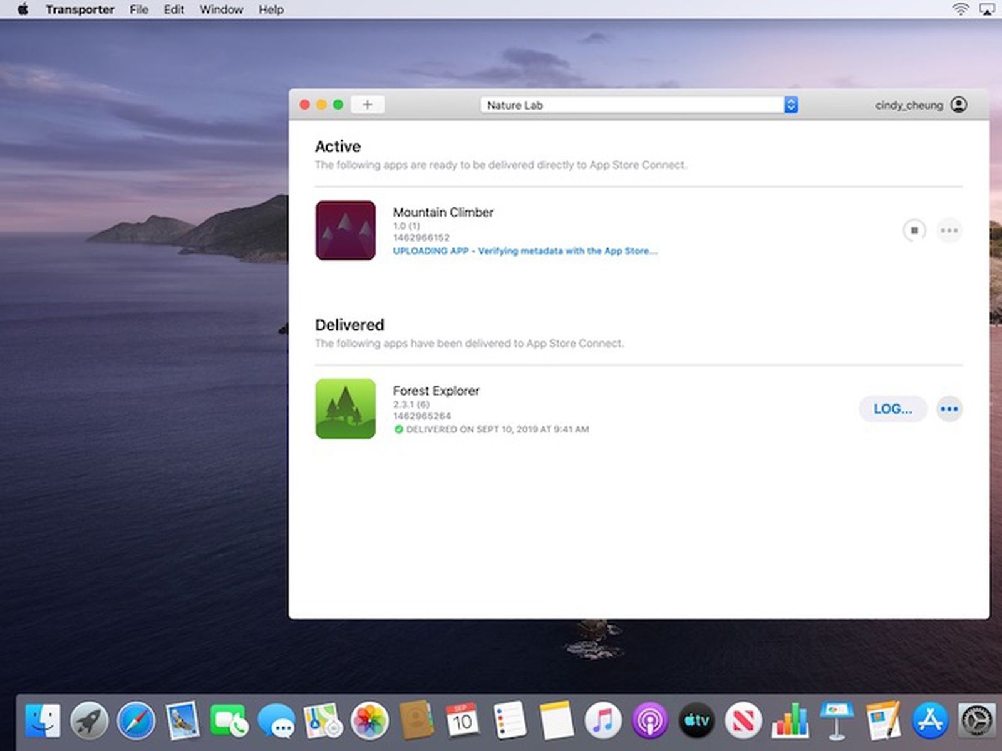The width and height of the screenshot is (1002, 751).
Task: Click the Apple ID 1462966152 text
Action: pyautogui.click(x=421, y=238)
